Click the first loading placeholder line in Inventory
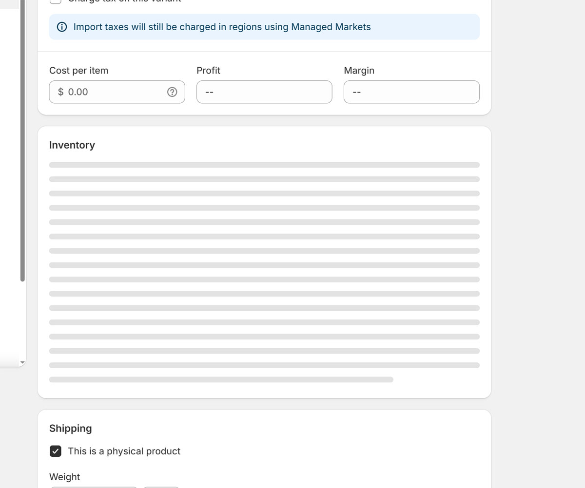Screen dimensions: 585x488 tap(264, 165)
